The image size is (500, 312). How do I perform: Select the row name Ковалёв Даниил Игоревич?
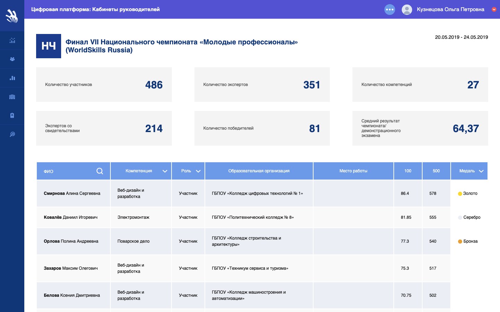70,217
